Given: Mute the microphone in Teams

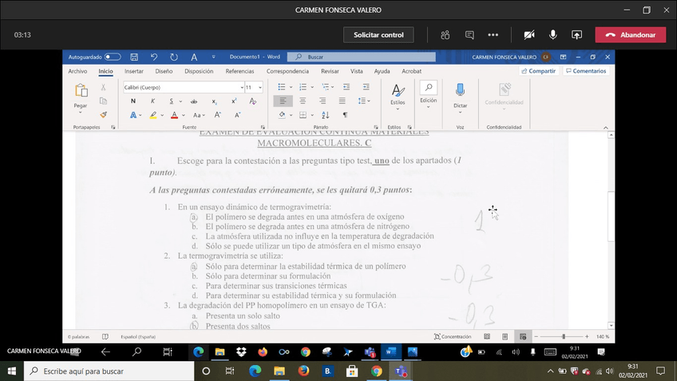Looking at the screenshot, I should [552, 35].
